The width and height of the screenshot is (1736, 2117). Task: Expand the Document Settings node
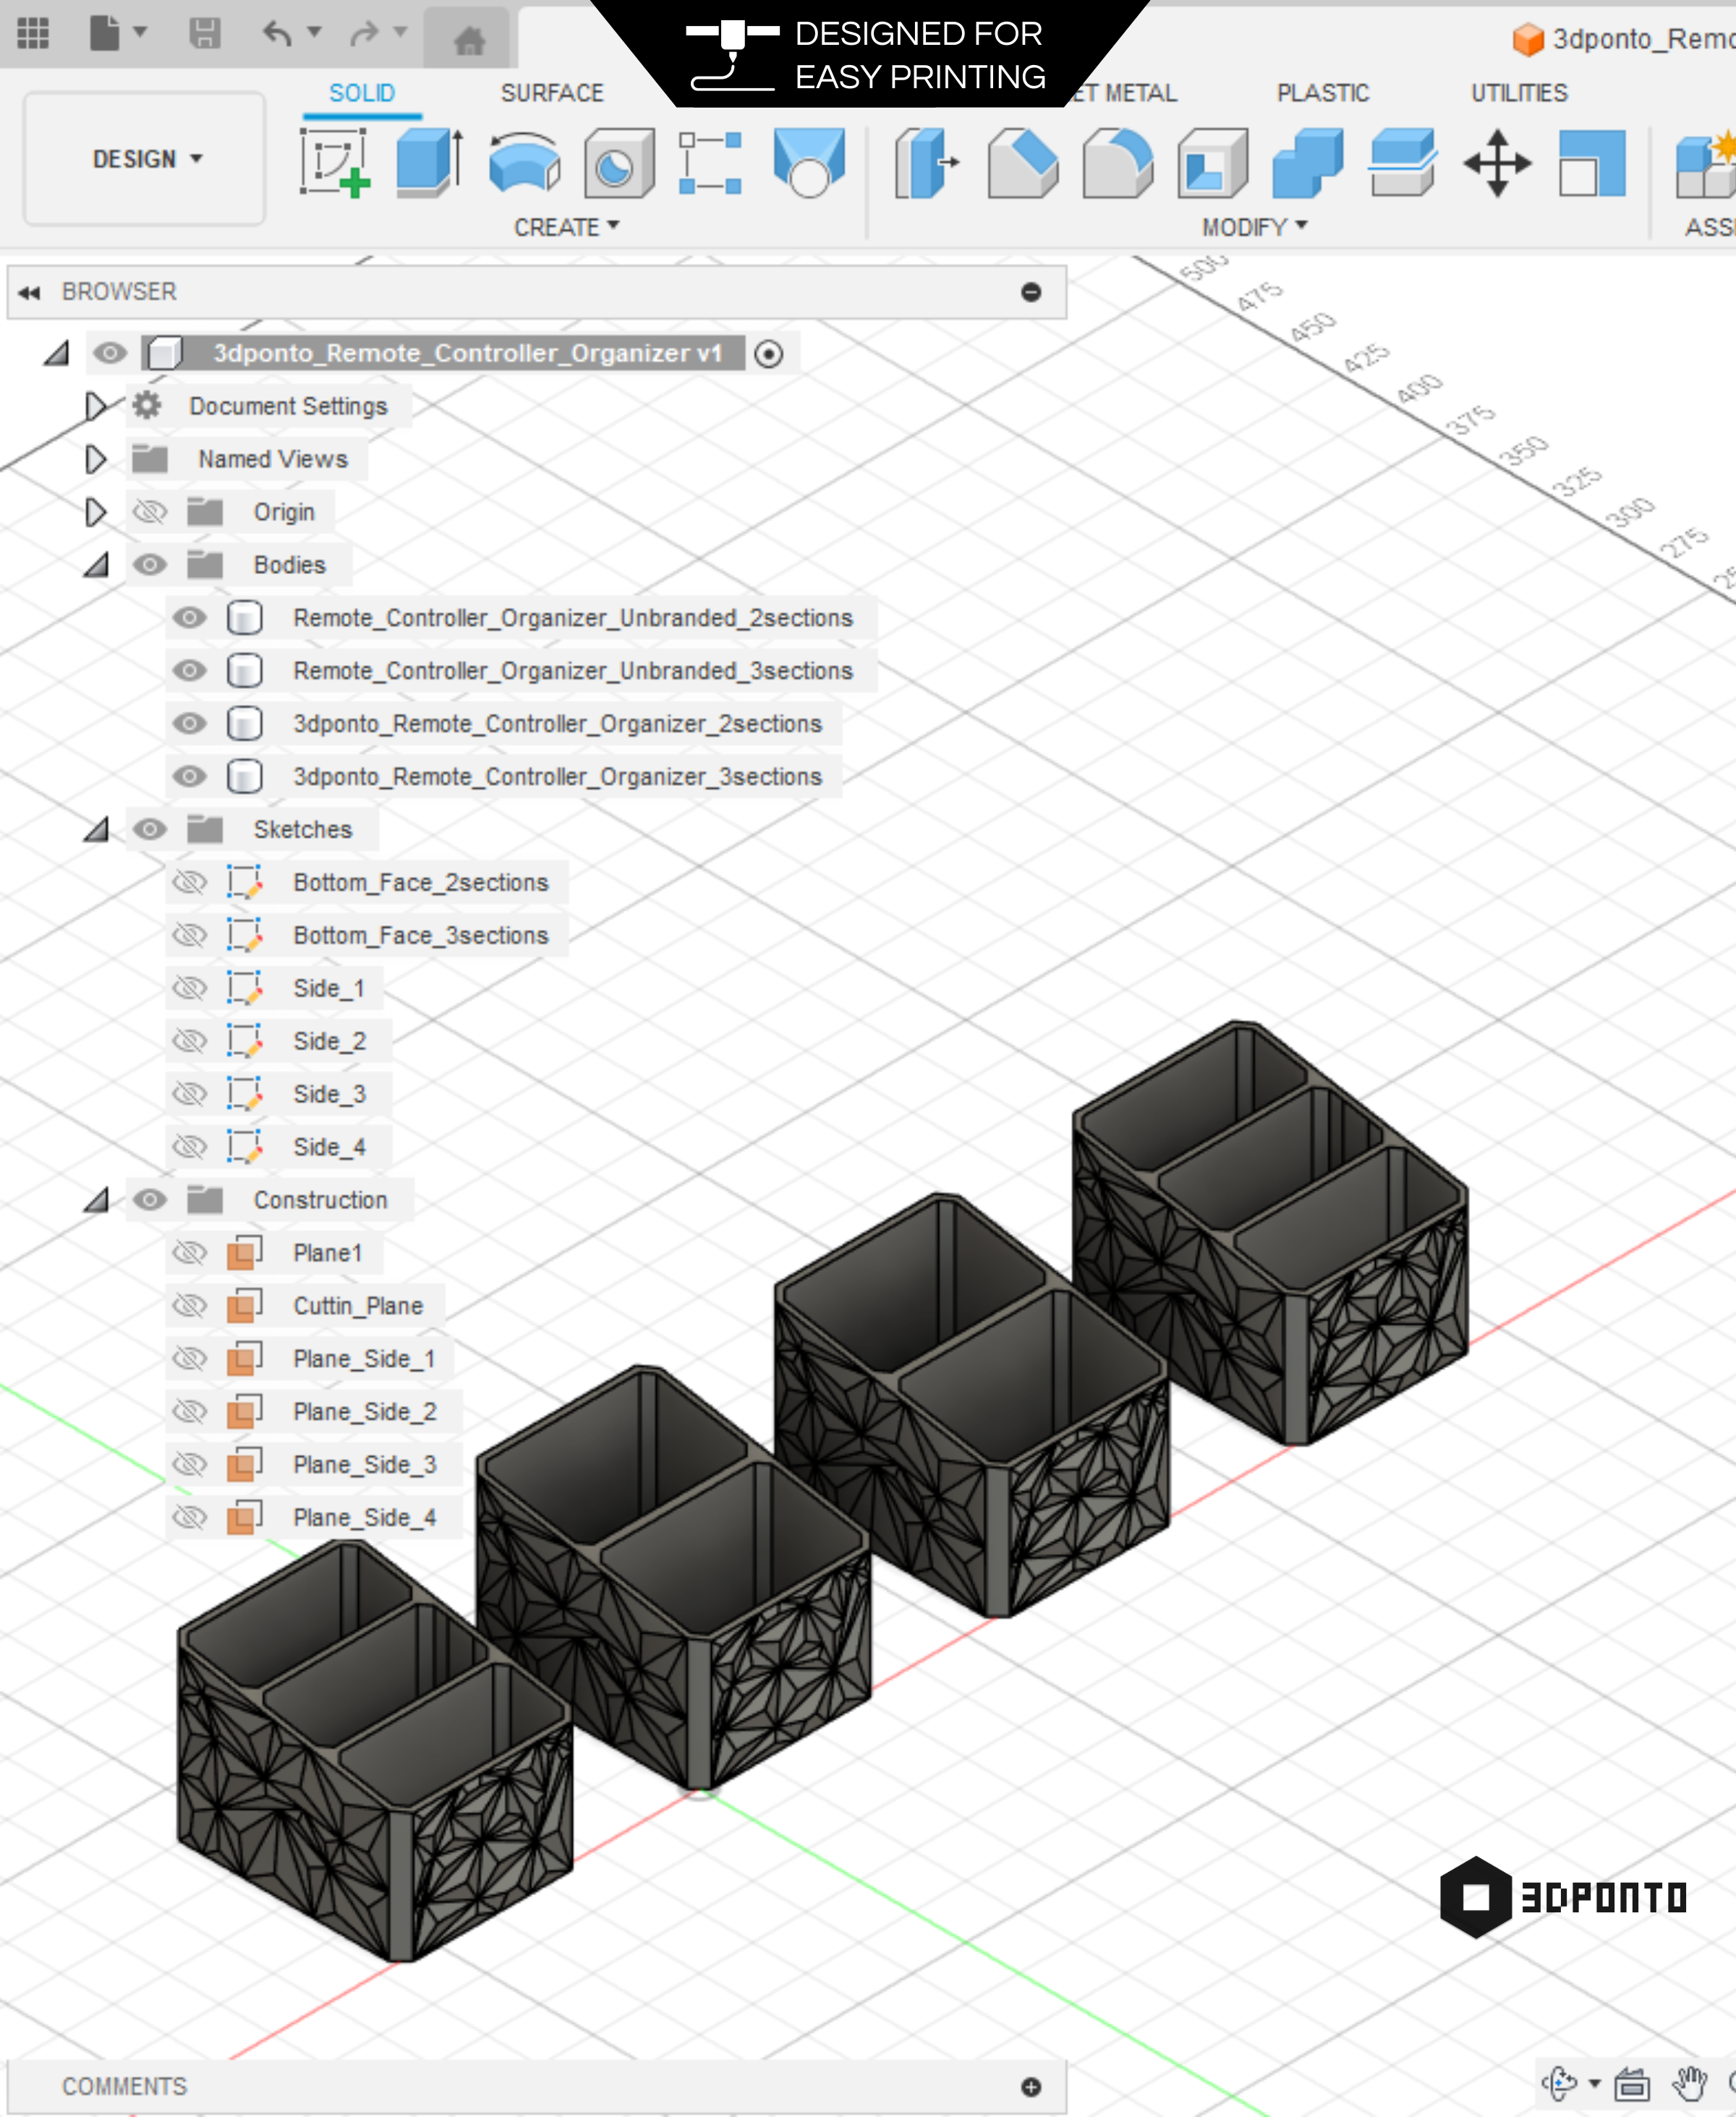tap(95, 406)
